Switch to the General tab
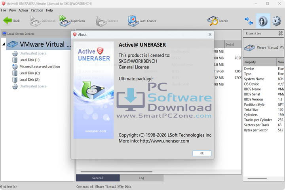The image size is (285, 190). point(98,178)
